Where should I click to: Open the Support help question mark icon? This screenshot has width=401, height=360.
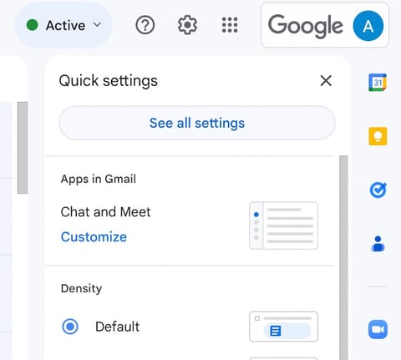tap(145, 25)
